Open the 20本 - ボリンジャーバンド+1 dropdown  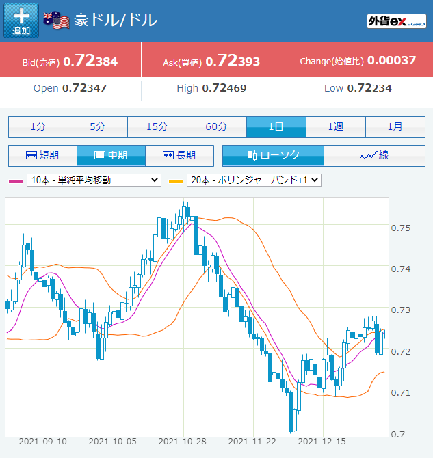(254, 180)
